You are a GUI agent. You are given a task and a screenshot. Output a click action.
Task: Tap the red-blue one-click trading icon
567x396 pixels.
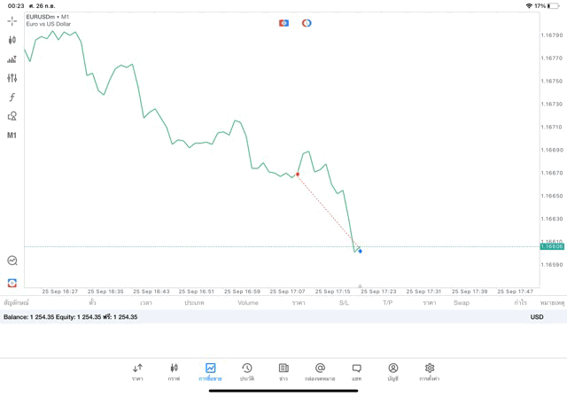pyautogui.click(x=283, y=23)
